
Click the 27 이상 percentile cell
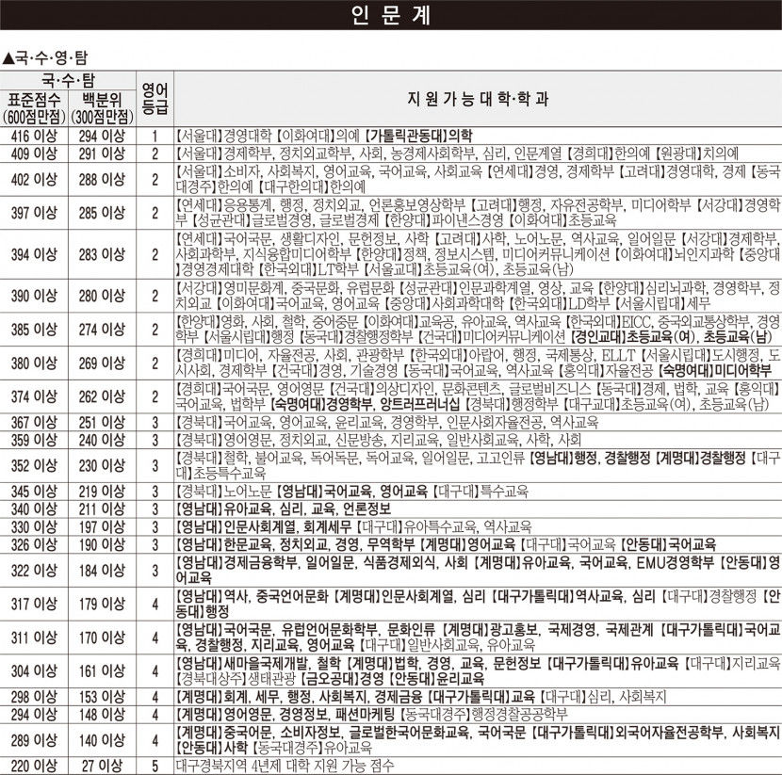pyautogui.click(x=103, y=766)
